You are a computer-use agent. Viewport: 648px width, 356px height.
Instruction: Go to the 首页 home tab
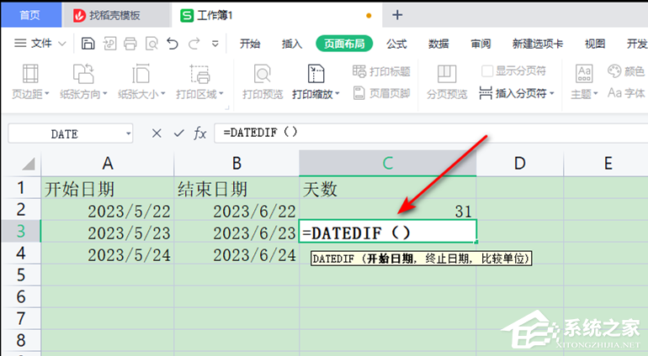coord(31,15)
